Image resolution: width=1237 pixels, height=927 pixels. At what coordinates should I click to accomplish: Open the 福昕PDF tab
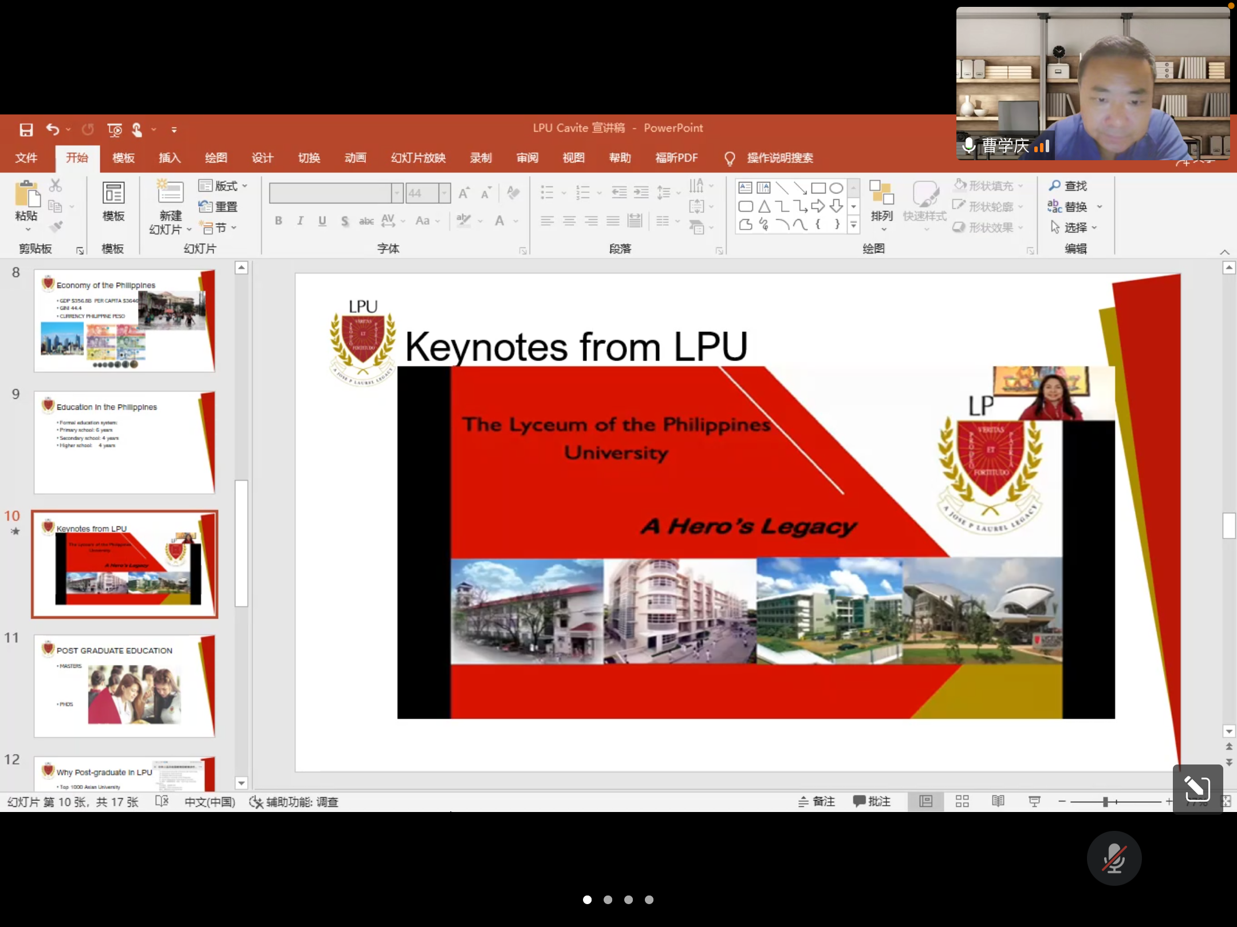(x=676, y=158)
